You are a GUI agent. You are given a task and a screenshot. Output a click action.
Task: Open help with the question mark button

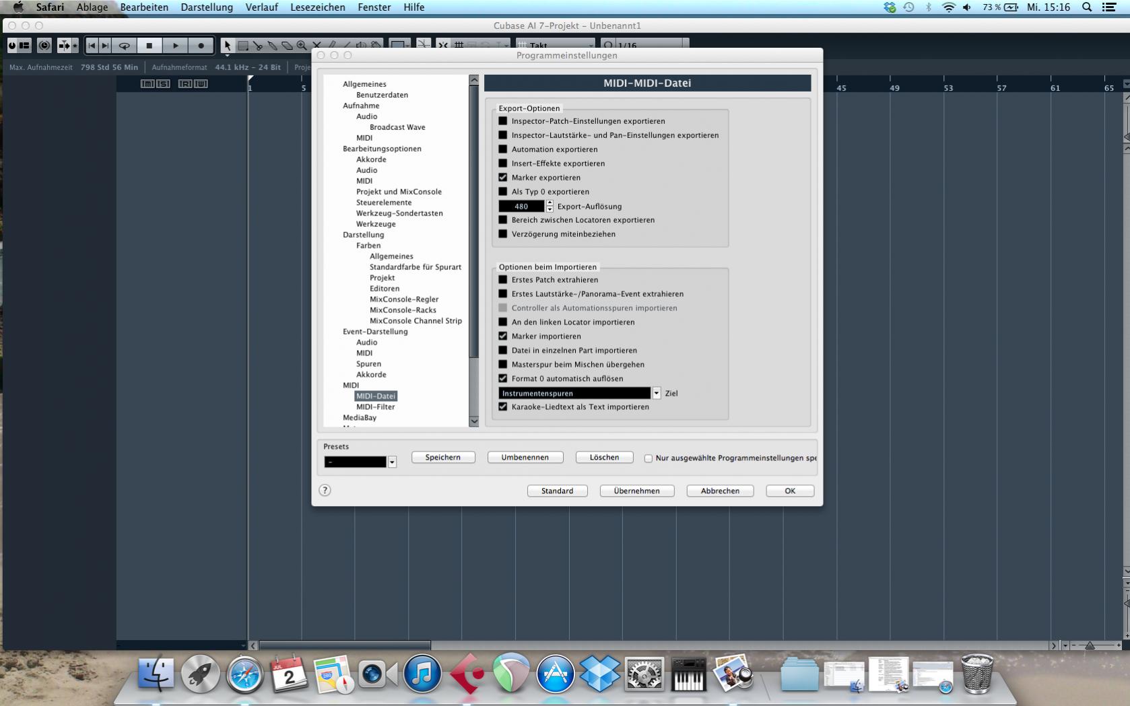(x=325, y=490)
